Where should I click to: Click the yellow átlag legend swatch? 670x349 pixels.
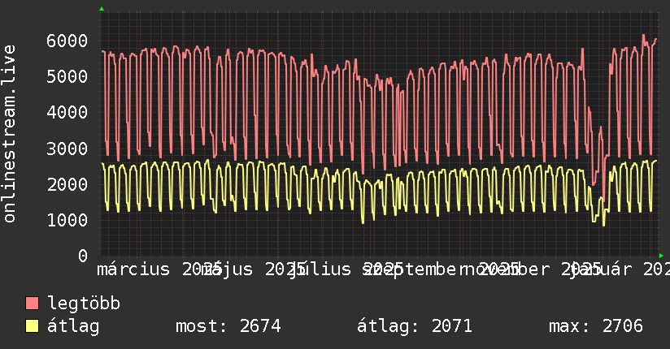(x=32, y=325)
